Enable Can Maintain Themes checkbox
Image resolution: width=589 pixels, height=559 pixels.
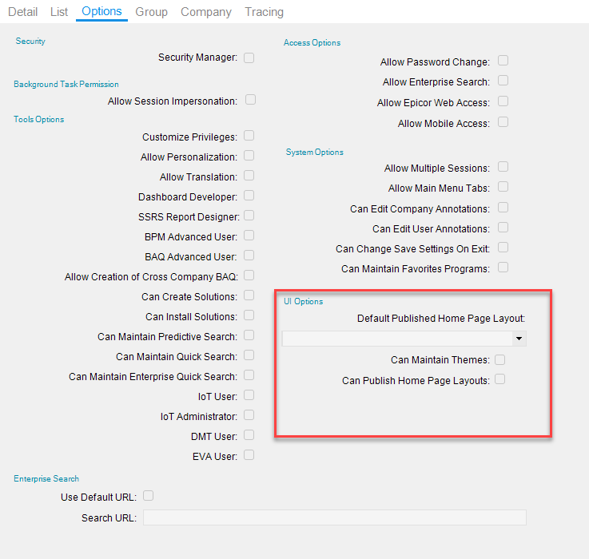tap(499, 359)
